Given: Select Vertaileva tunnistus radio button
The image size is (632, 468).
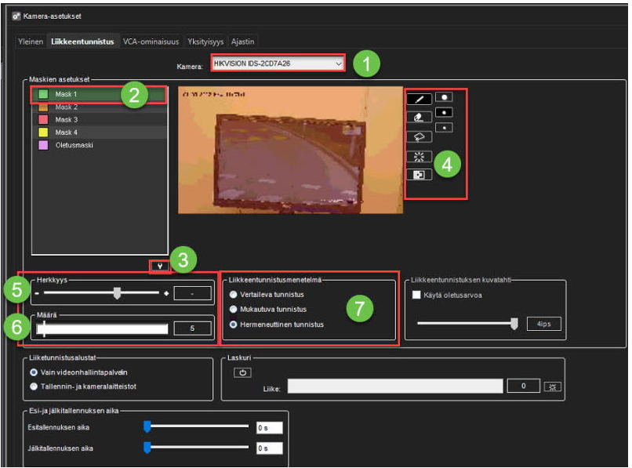Looking at the screenshot, I should [234, 294].
